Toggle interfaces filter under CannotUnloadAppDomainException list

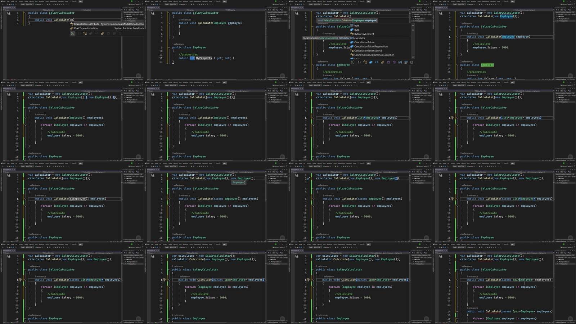click(377, 62)
